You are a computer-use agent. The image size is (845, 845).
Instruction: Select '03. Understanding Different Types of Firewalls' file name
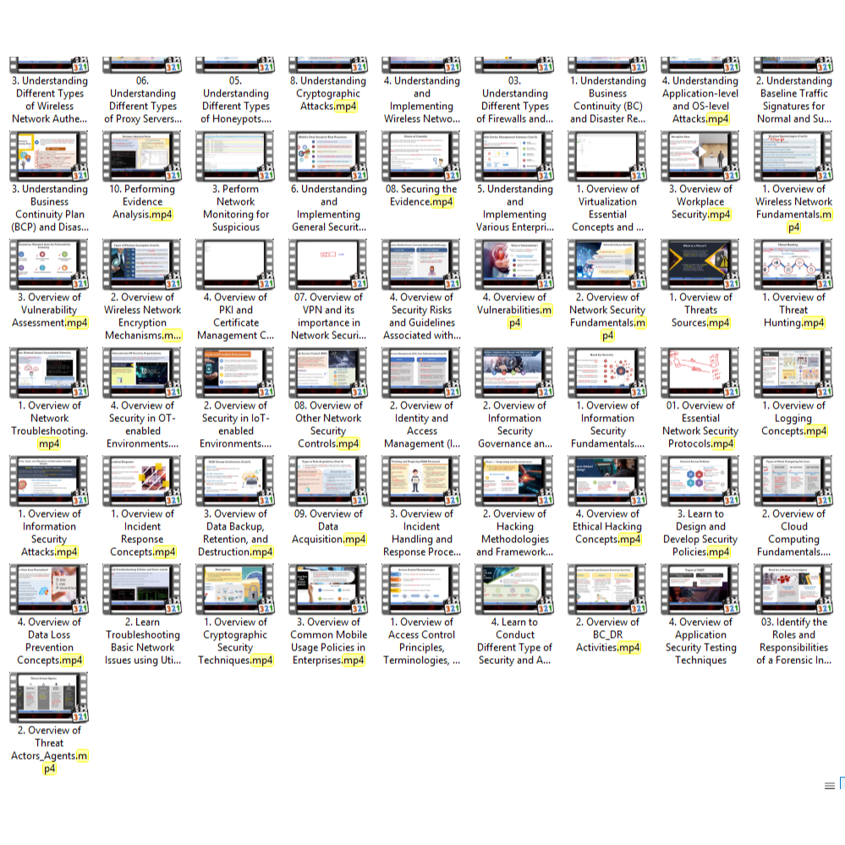click(x=514, y=100)
